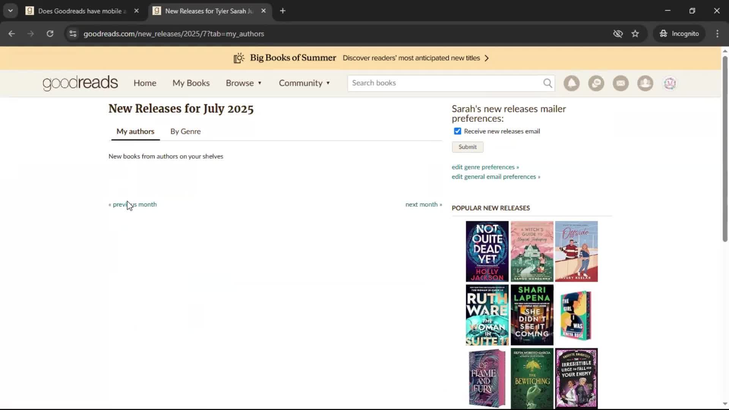Expand the Community dropdown menu
Screen dimensions: 729x410
pyautogui.click(x=305, y=83)
